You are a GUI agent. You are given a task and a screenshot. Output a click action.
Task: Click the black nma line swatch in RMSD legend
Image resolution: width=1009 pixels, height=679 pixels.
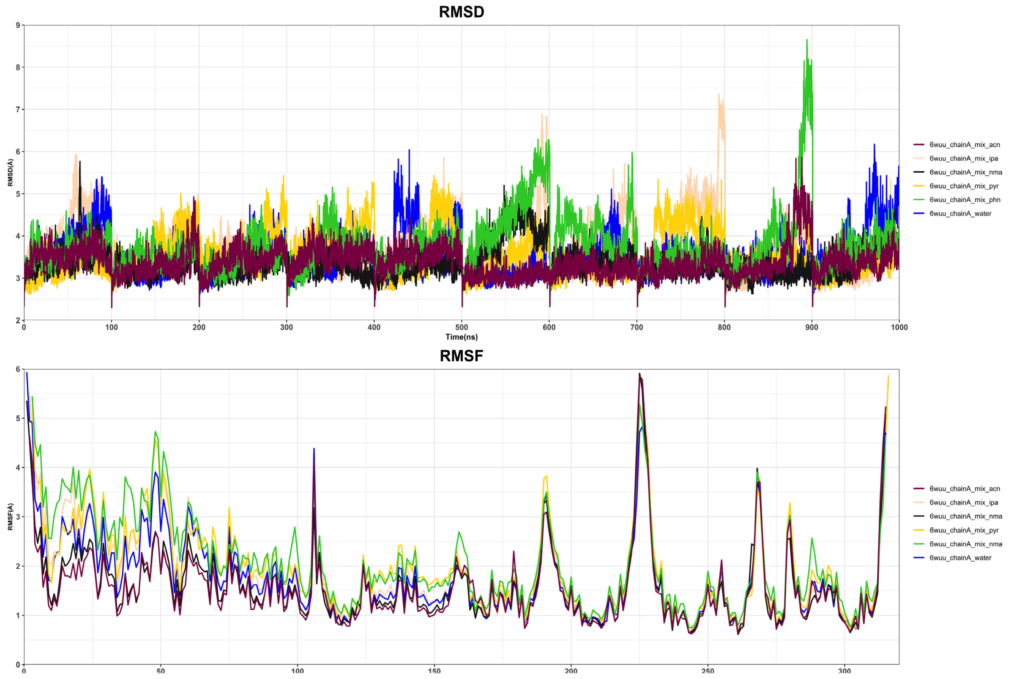(x=919, y=172)
